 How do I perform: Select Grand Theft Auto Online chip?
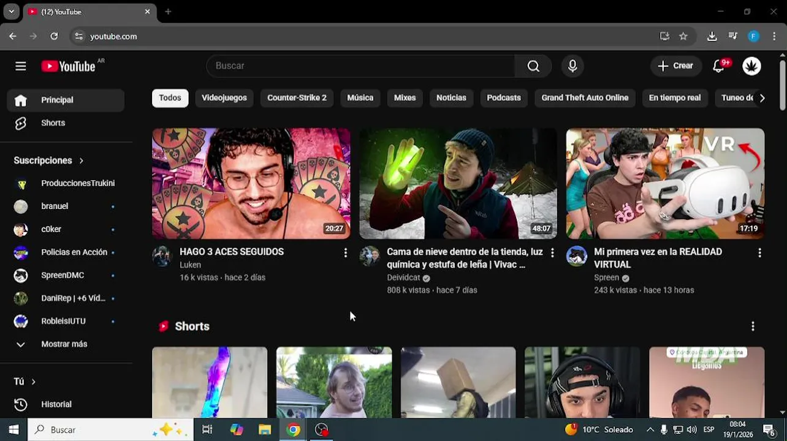pyautogui.click(x=585, y=98)
